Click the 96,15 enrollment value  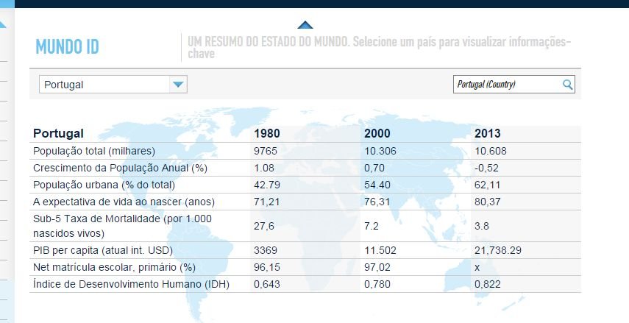pos(267,267)
